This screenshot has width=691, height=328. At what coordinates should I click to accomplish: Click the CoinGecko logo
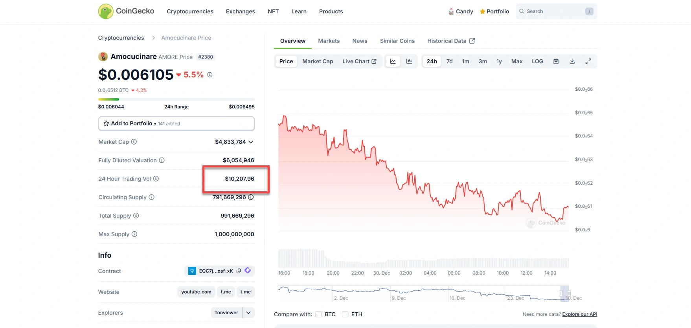[126, 11]
